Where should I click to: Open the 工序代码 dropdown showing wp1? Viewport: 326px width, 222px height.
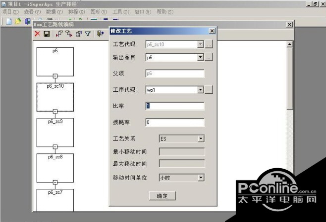[201, 90]
